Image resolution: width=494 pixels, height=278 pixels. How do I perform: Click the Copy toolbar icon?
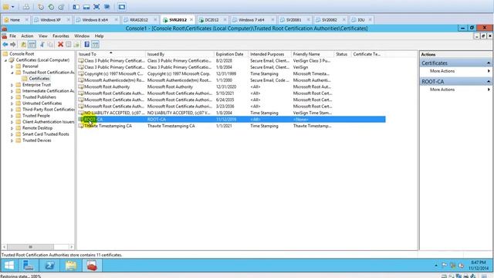tap(50, 45)
